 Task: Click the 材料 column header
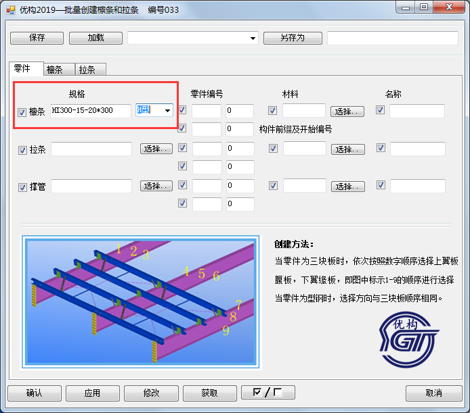(290, 94)
